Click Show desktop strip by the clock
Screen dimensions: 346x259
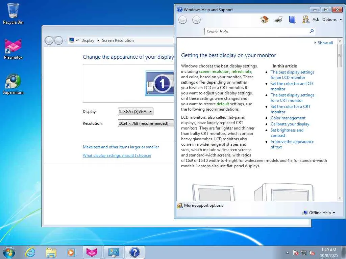[344, 252]
